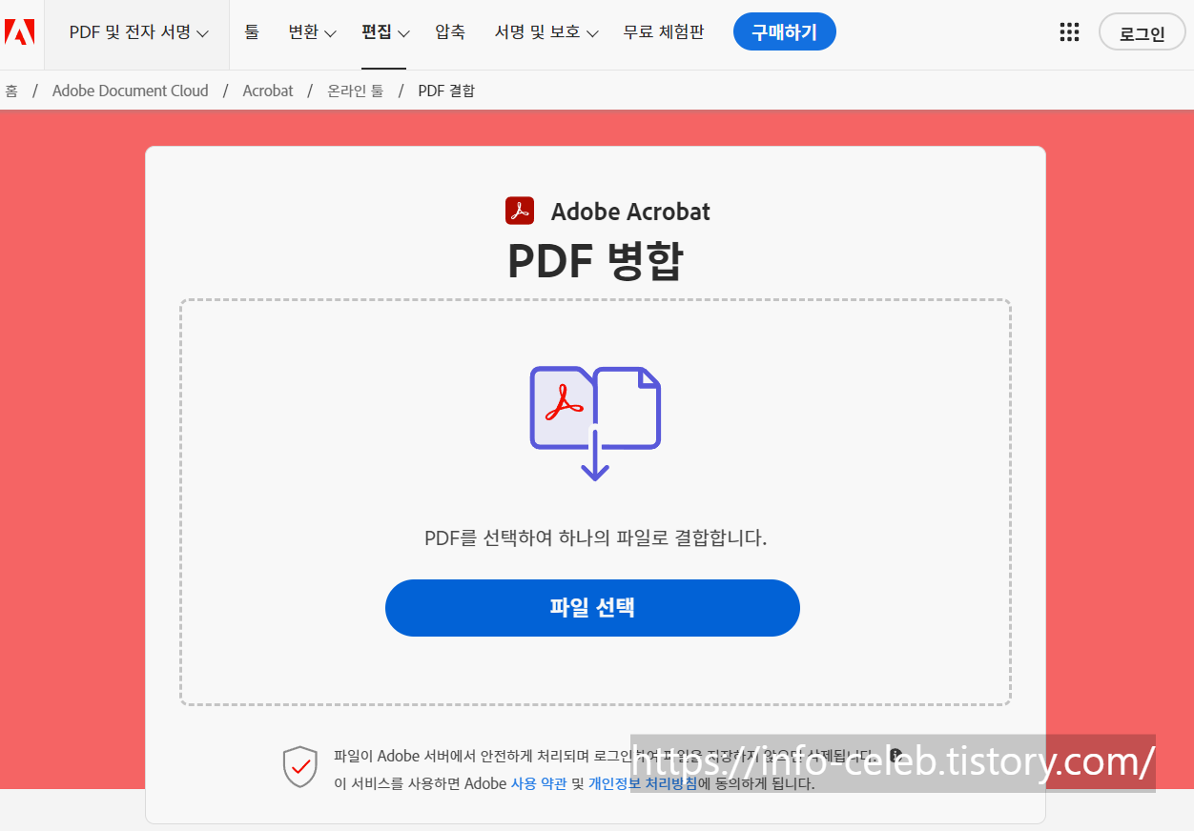Screen dimensions: 1194x831
Task: Open the '온라인 툴' breadcrumb link
Action: pyautogui.click(x=356, y=91)
